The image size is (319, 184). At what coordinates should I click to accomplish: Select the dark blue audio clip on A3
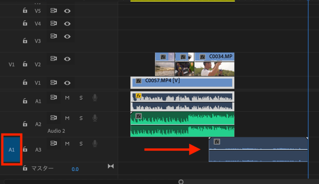click(258, 149)
